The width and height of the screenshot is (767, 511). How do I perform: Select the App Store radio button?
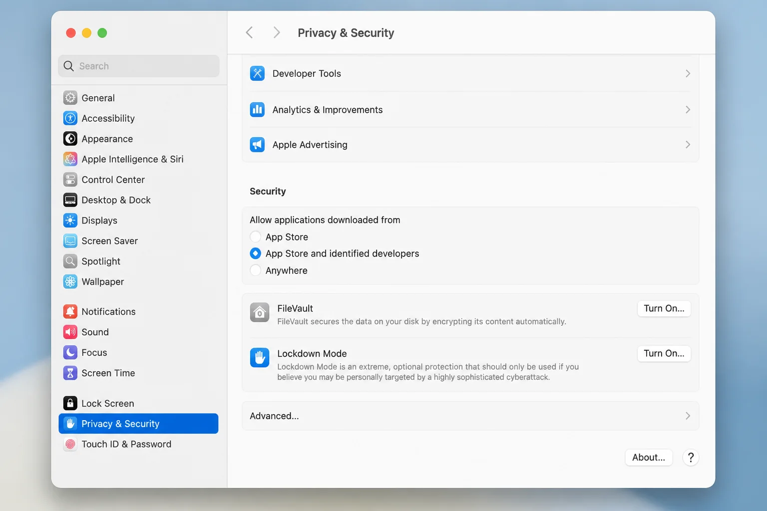(x=255, y=237)
